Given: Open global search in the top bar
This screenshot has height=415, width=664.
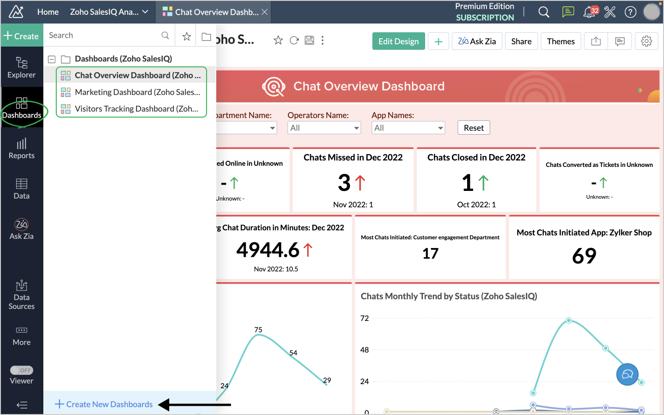Looking at the screenshot, I should pyautogui.click(x=544, y=12).
